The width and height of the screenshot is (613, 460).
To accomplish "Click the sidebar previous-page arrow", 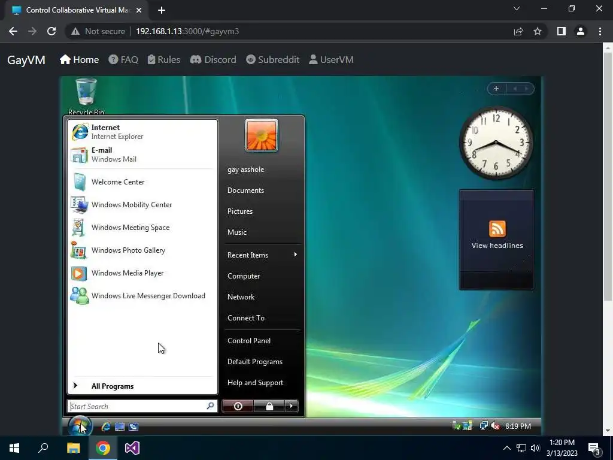I will 515,89.
